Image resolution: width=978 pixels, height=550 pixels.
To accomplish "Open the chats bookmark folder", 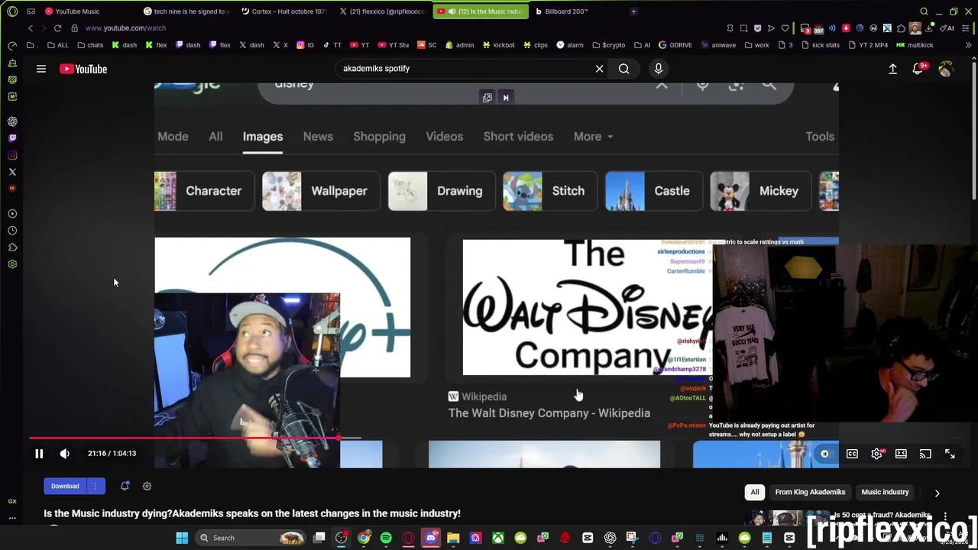I will coord(90,45).
